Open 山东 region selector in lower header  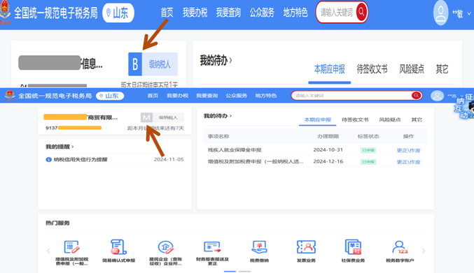click(110, 96)
